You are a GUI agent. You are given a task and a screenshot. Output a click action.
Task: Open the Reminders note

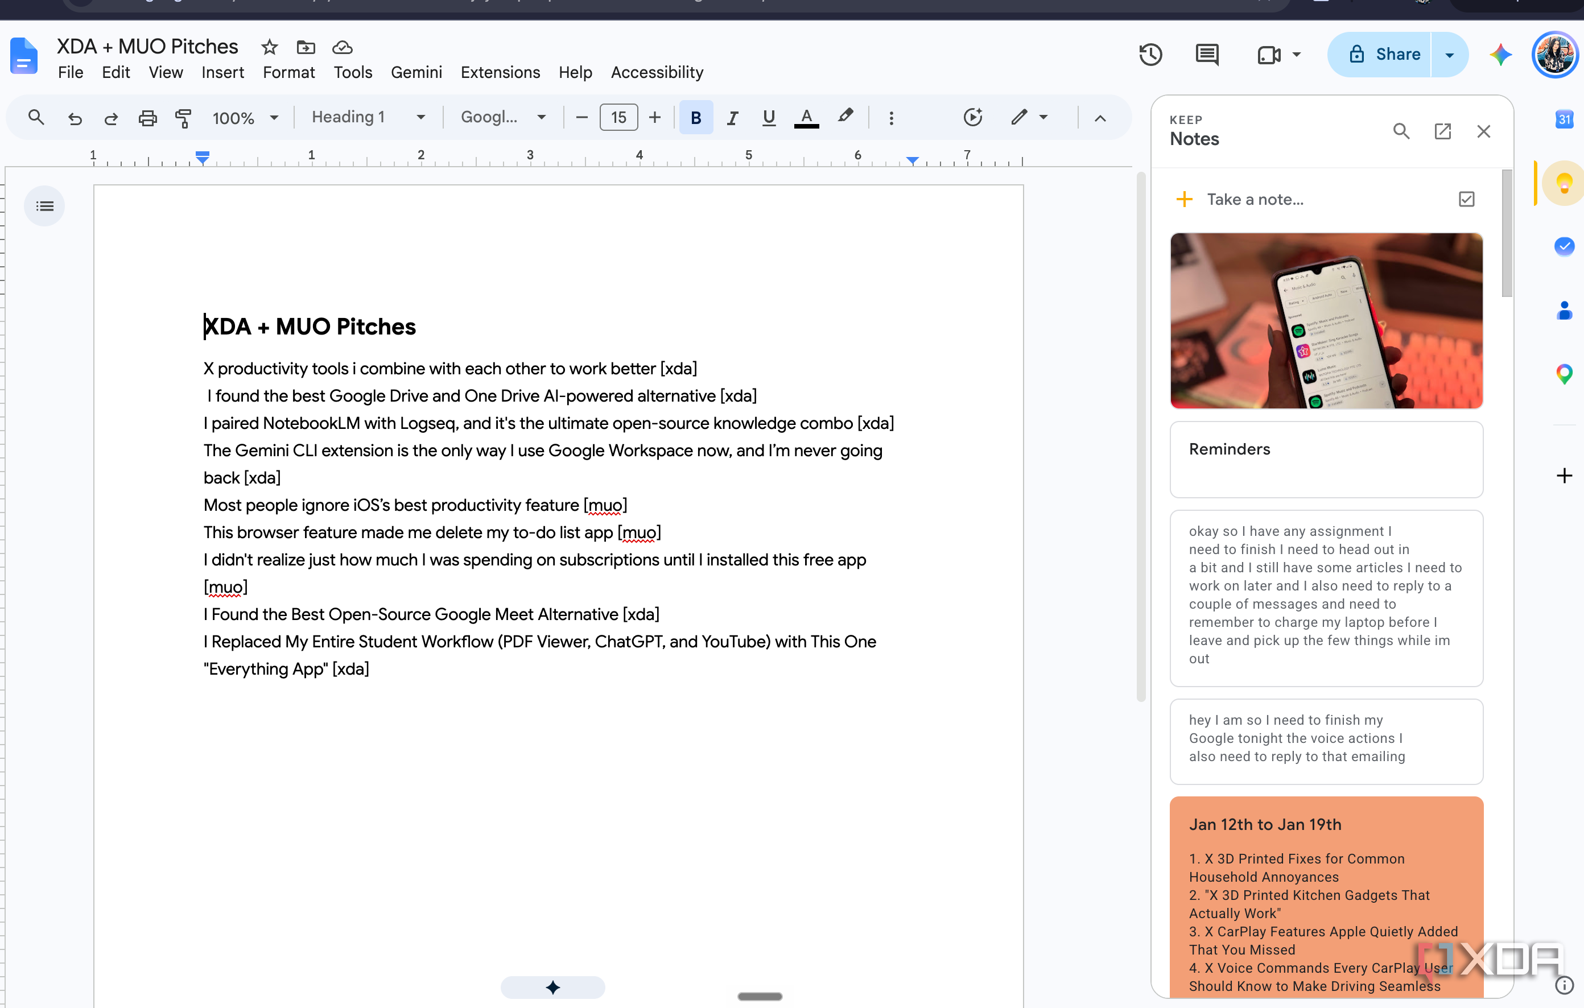coord(1326,459)
